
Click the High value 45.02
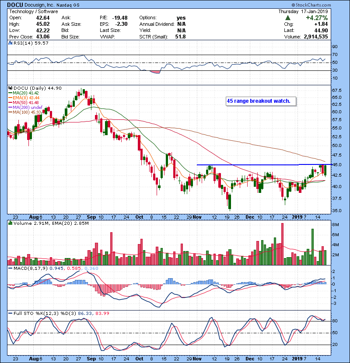[43, 24]
